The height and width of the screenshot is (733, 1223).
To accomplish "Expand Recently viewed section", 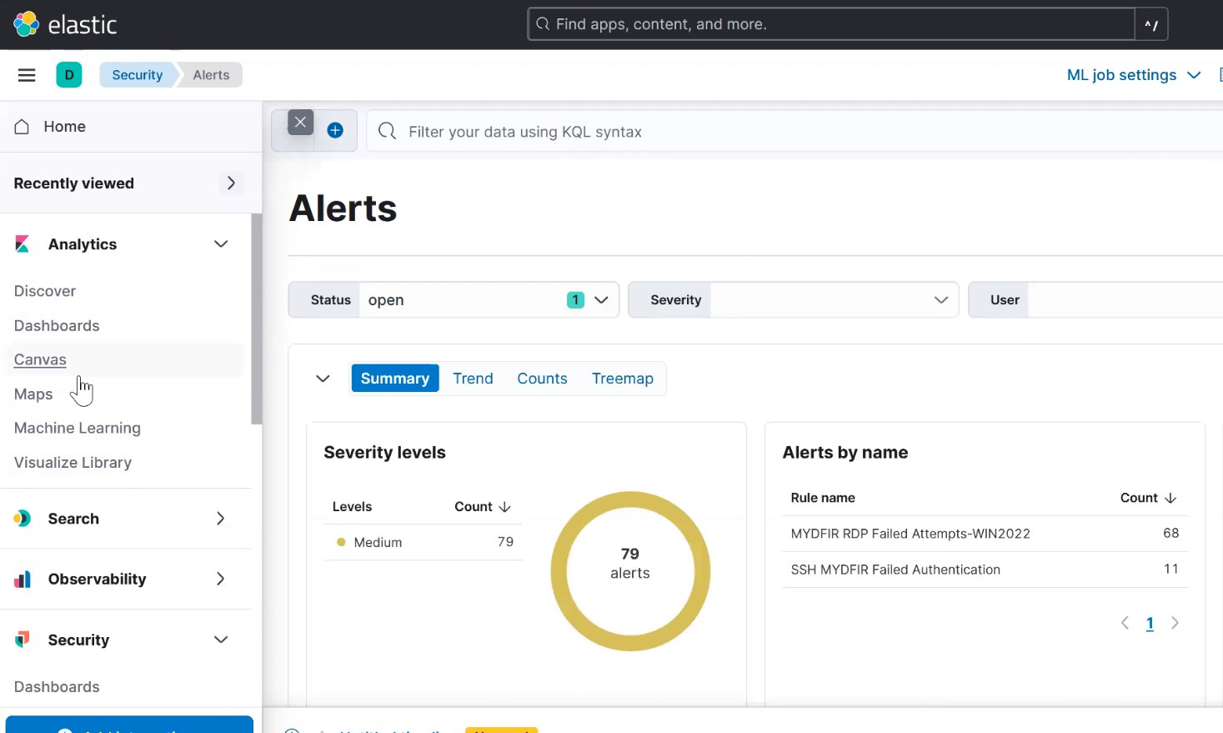I will [231, 183].
